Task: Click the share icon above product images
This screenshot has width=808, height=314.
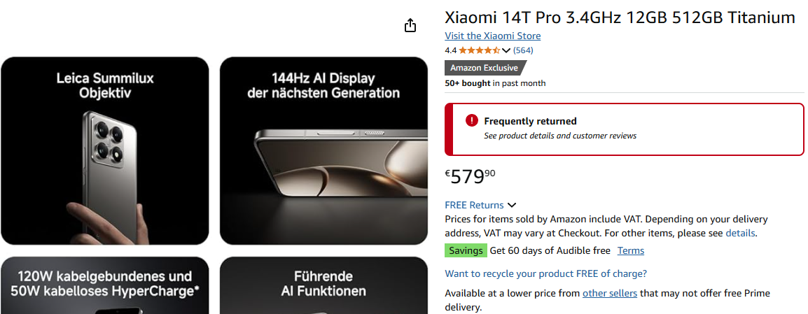Action: [x=410, y=25]
